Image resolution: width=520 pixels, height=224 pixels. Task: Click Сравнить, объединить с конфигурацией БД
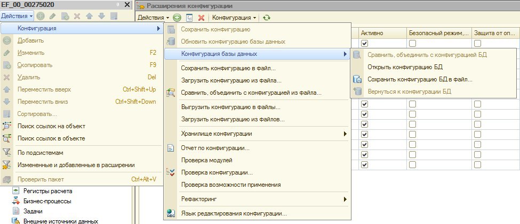433,55
